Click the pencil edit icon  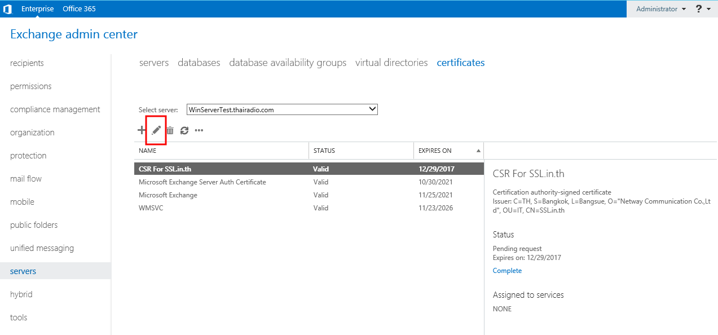pos(156,130)
